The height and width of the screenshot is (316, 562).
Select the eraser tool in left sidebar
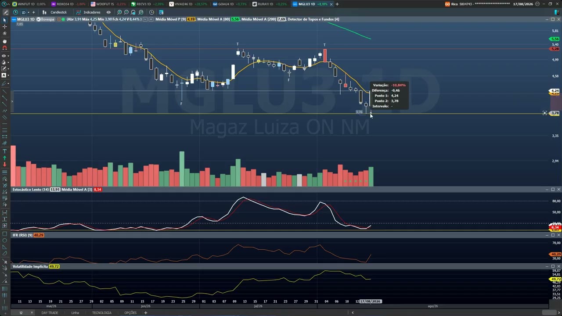[x=5, y=33]
